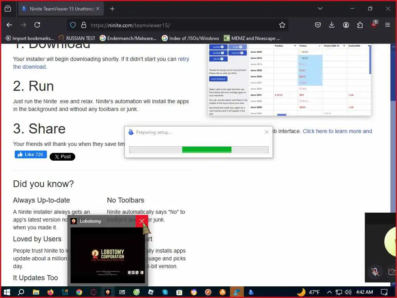Click the X Post share button

(62, 157)
